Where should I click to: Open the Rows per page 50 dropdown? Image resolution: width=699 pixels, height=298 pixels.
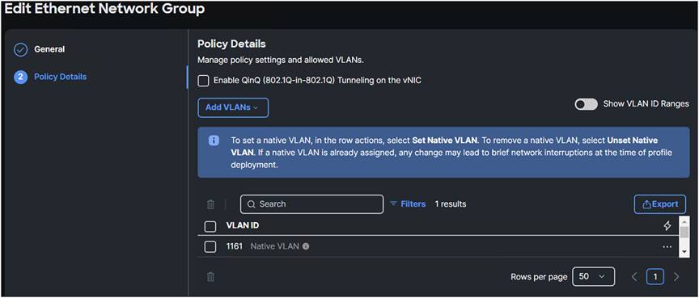click(x=593, y=277)
